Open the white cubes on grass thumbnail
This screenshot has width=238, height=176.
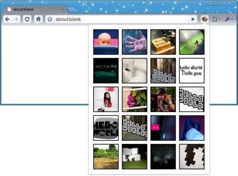(x=135, y=156)
